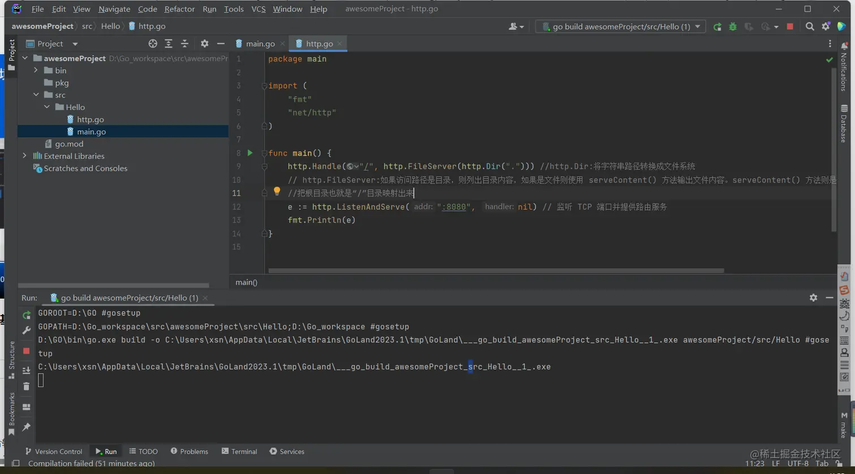
Task: Click the red Stop button in top toolbar
Action: click(790, 27)
